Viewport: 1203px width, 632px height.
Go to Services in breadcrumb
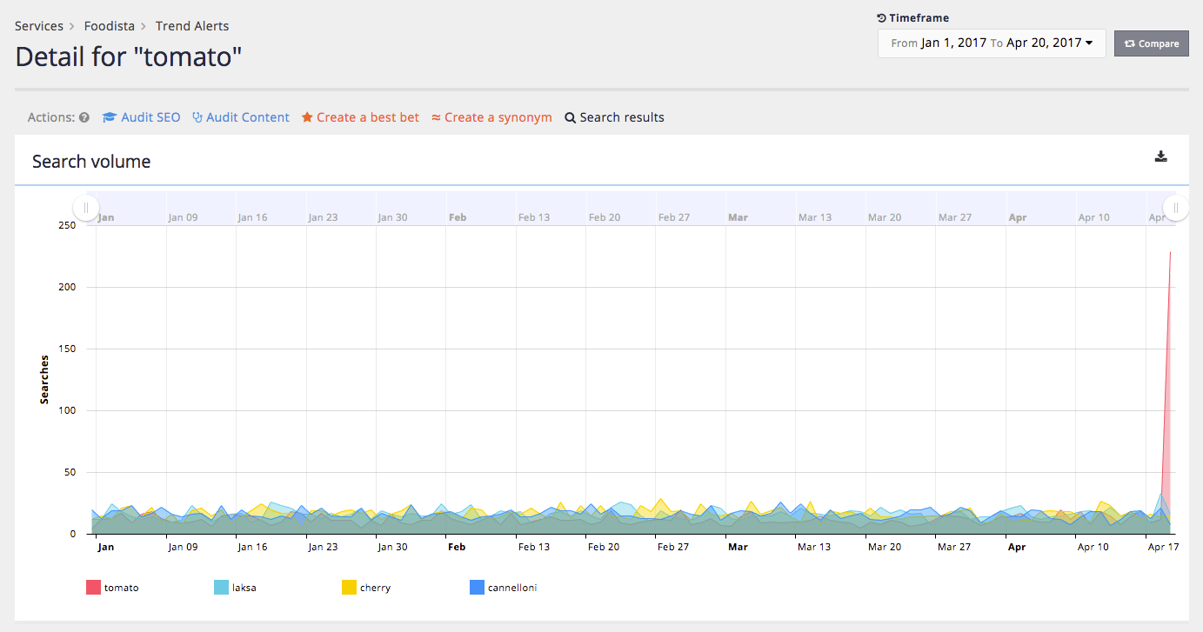point(39,26)
